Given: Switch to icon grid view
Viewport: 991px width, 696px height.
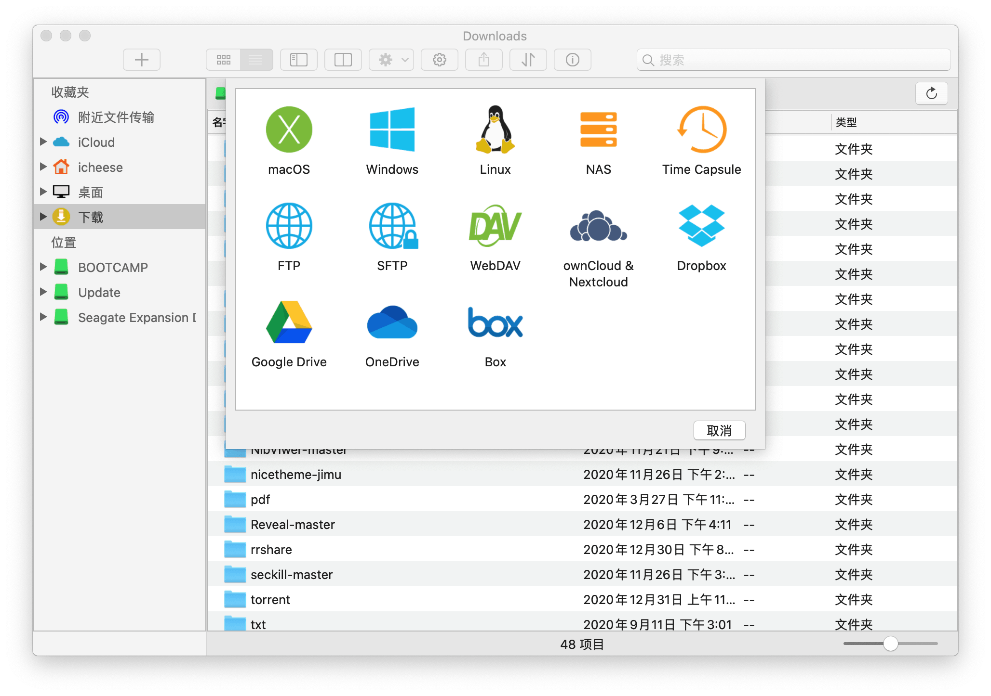Looking at the screenshot, I should pos(223,60).
